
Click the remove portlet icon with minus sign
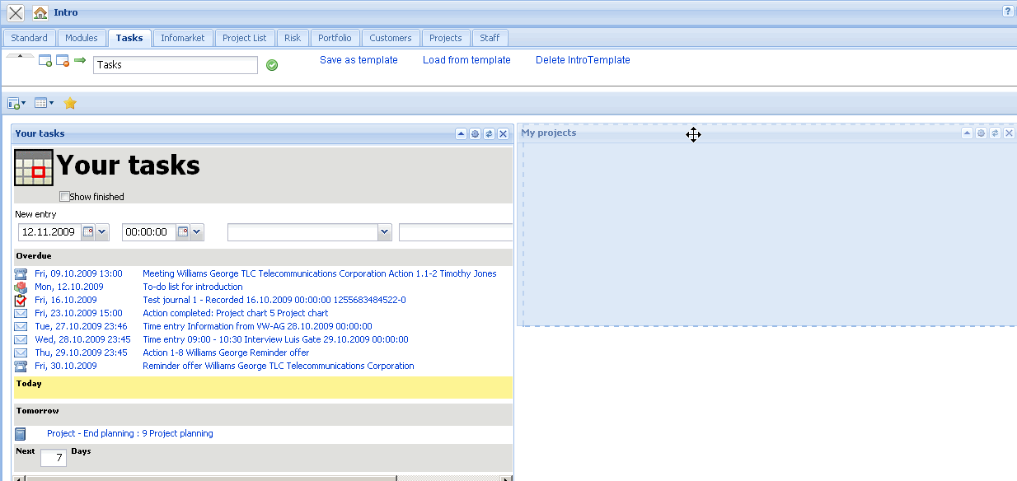[62, 60]
